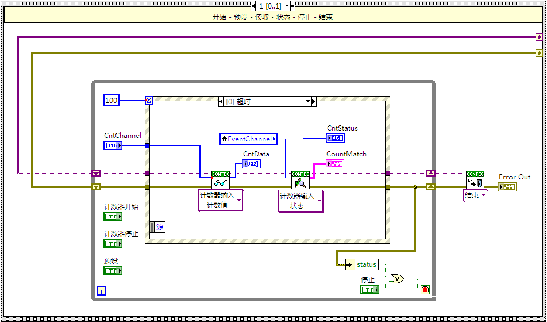Screen dimensions: 547x322
Task: Go to previous event case with left arrow
Action: [221, 102]
